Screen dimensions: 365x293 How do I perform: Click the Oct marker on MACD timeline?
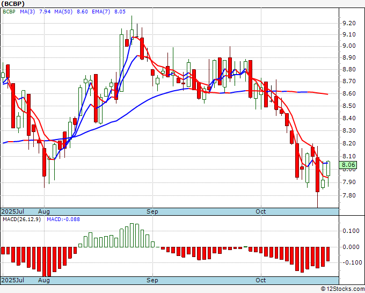pyautogui.click(x=260, y=280)
